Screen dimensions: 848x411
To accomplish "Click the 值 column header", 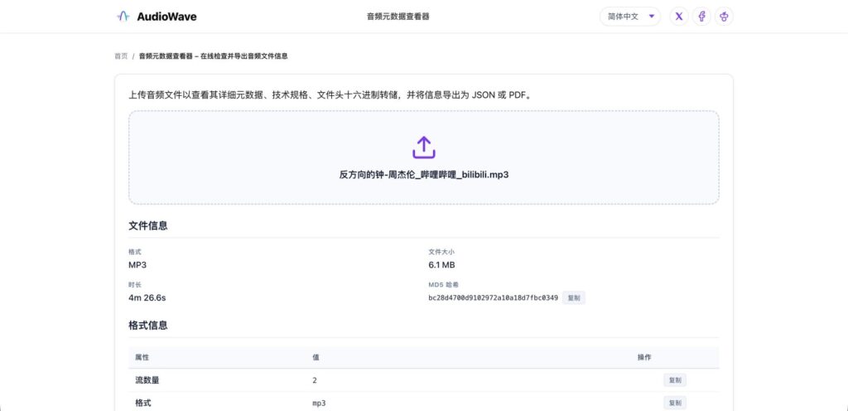I will click(316, 357).
